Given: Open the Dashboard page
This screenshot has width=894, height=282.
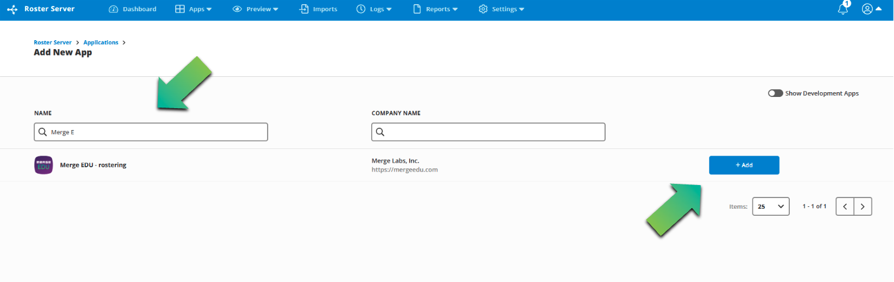Looking at the screenshot, I should pyautogui.click(x=133, y=9).
